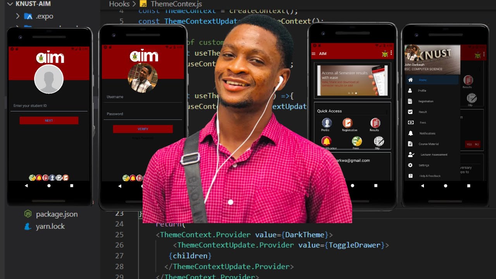The width and height of the screenshot is (496, 279).
Task: Tap the YES button behind the drawer
Action: (x=469, y=144)
